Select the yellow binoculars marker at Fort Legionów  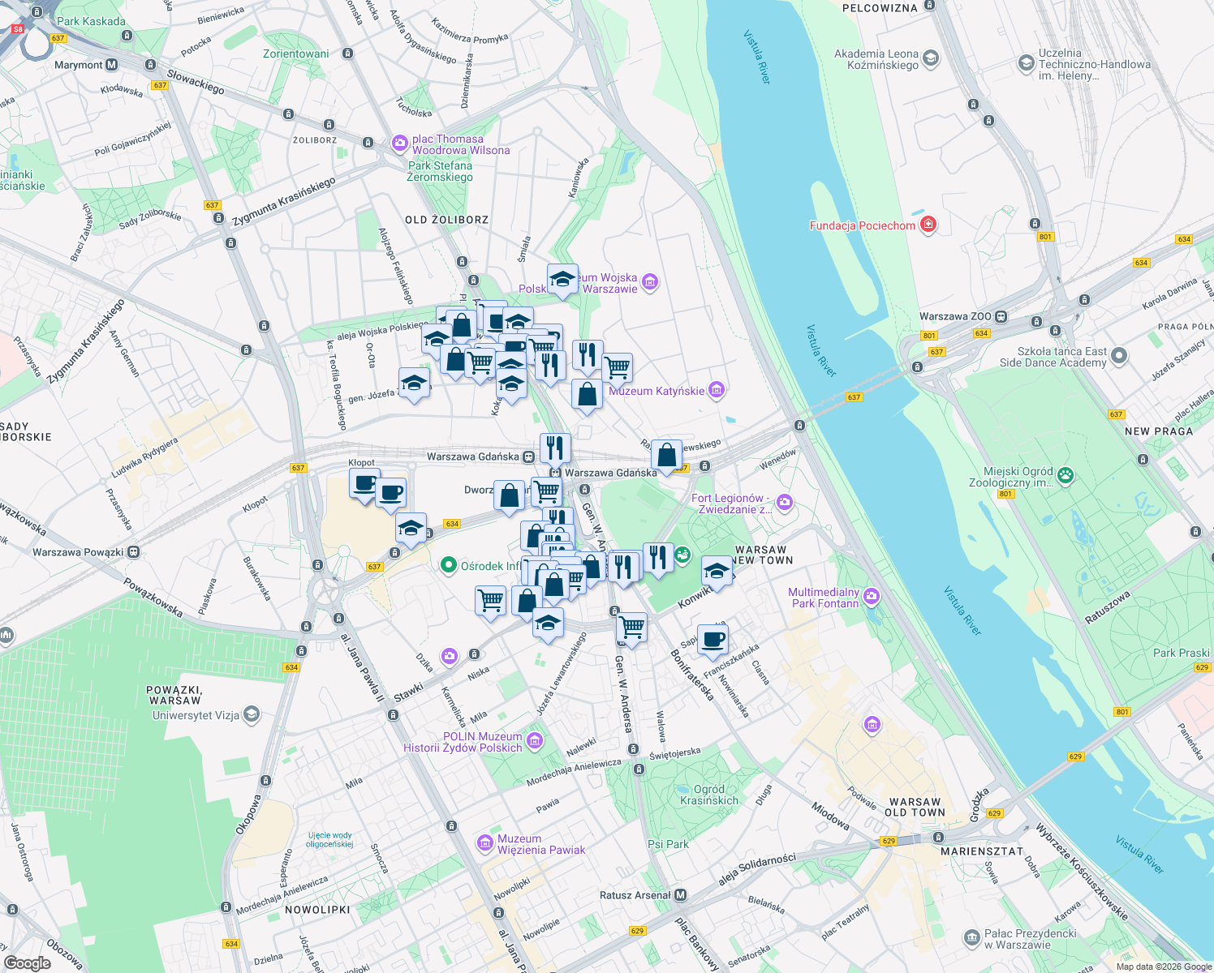(x=784, y=503)
